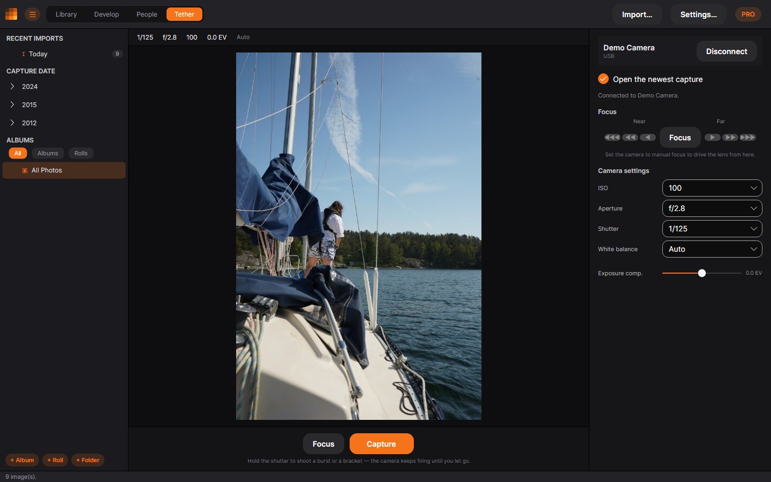Click the Today import icon
The width and height of the screenshot is (771, 482).
[23, 54]
